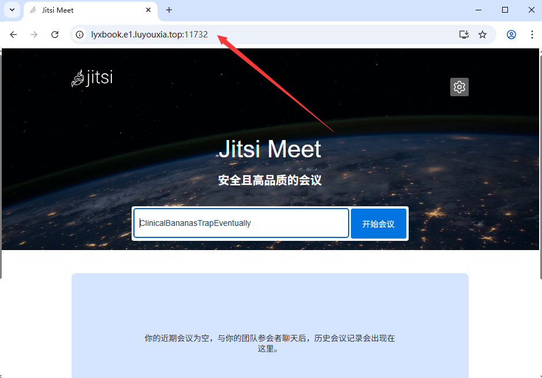Viewport: 542px width, 378px height.
Task: Close the Jitsi Meet tab
Action: 148,10
